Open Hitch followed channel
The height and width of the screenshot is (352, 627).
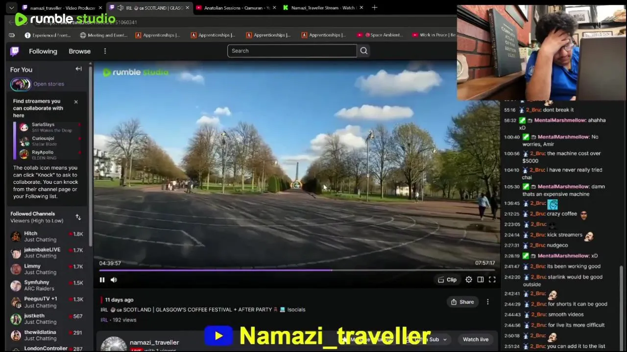point(47,237)
